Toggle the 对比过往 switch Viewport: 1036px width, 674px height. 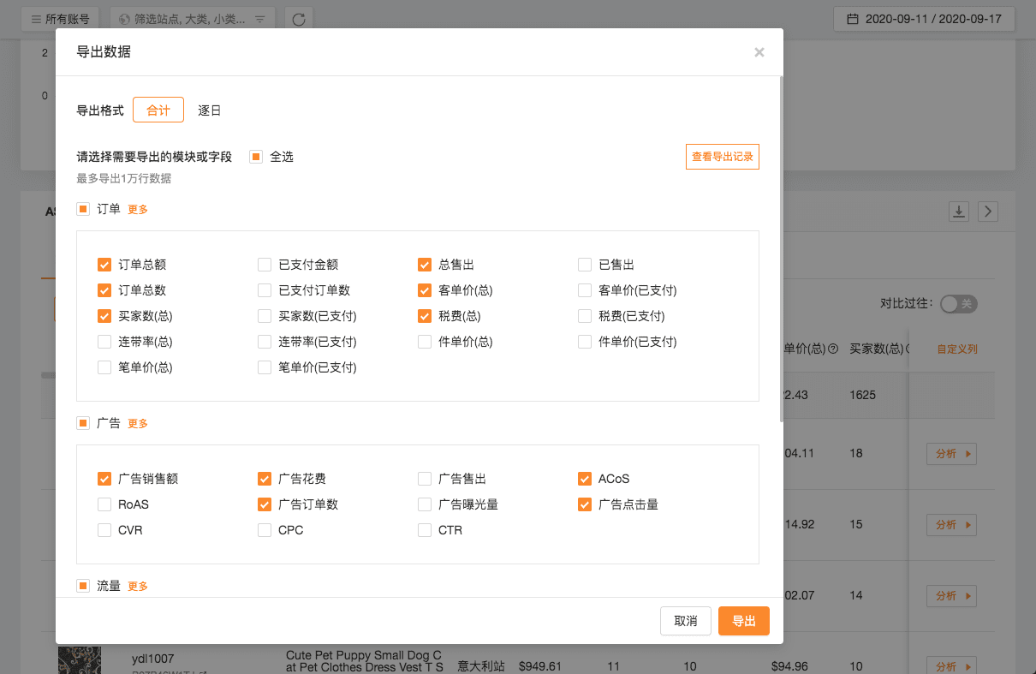[x=958, y=304]
